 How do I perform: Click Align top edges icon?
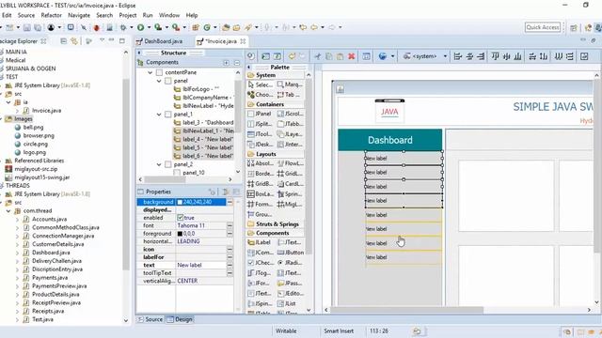[496, 56]
